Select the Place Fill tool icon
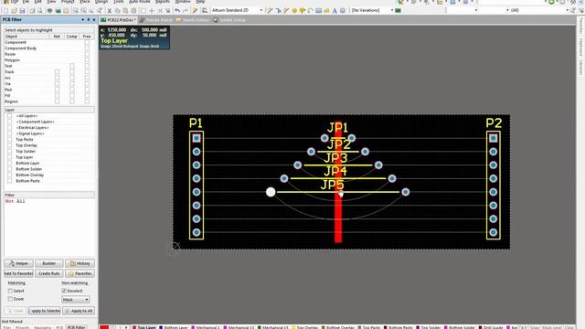585x329 pixels. (319, 11)
